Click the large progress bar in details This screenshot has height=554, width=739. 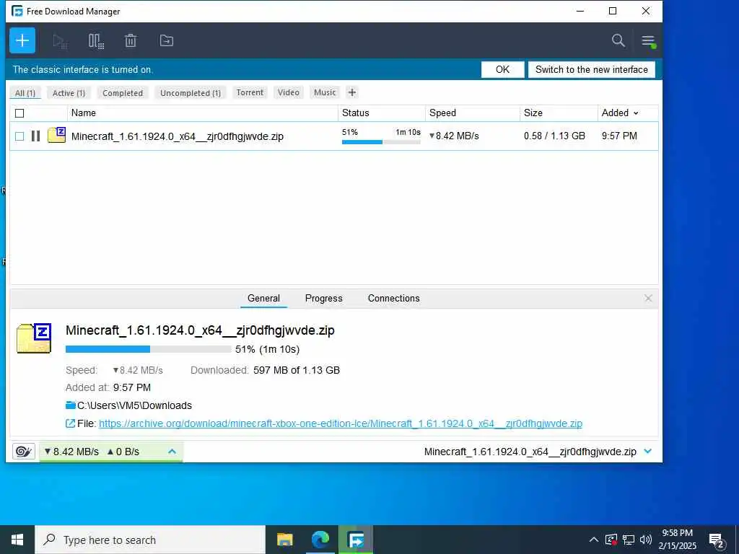(149, 349)
